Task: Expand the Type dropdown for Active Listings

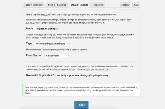Action: coord(52,44)
